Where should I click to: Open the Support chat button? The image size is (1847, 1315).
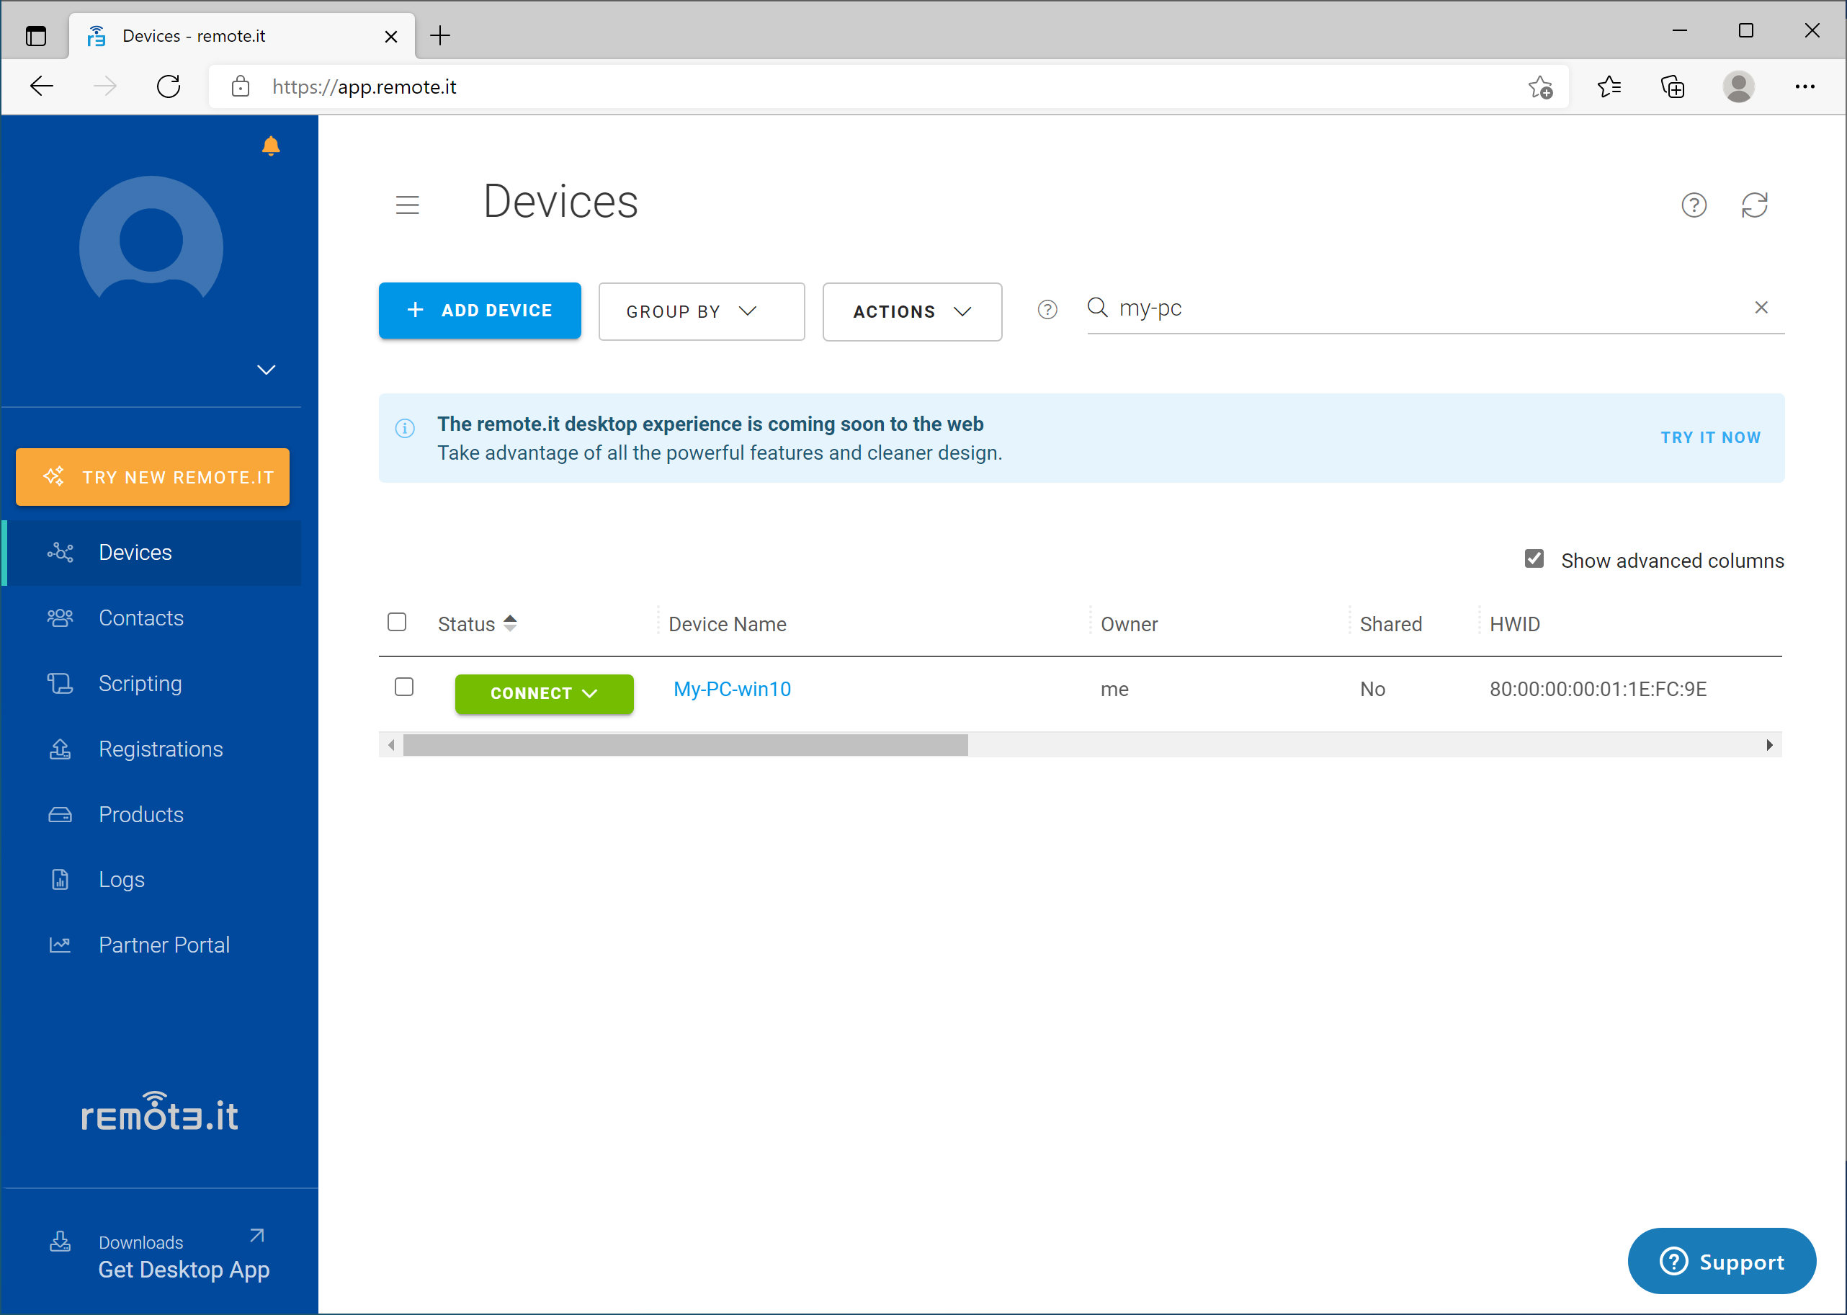click(1722, 1262)
